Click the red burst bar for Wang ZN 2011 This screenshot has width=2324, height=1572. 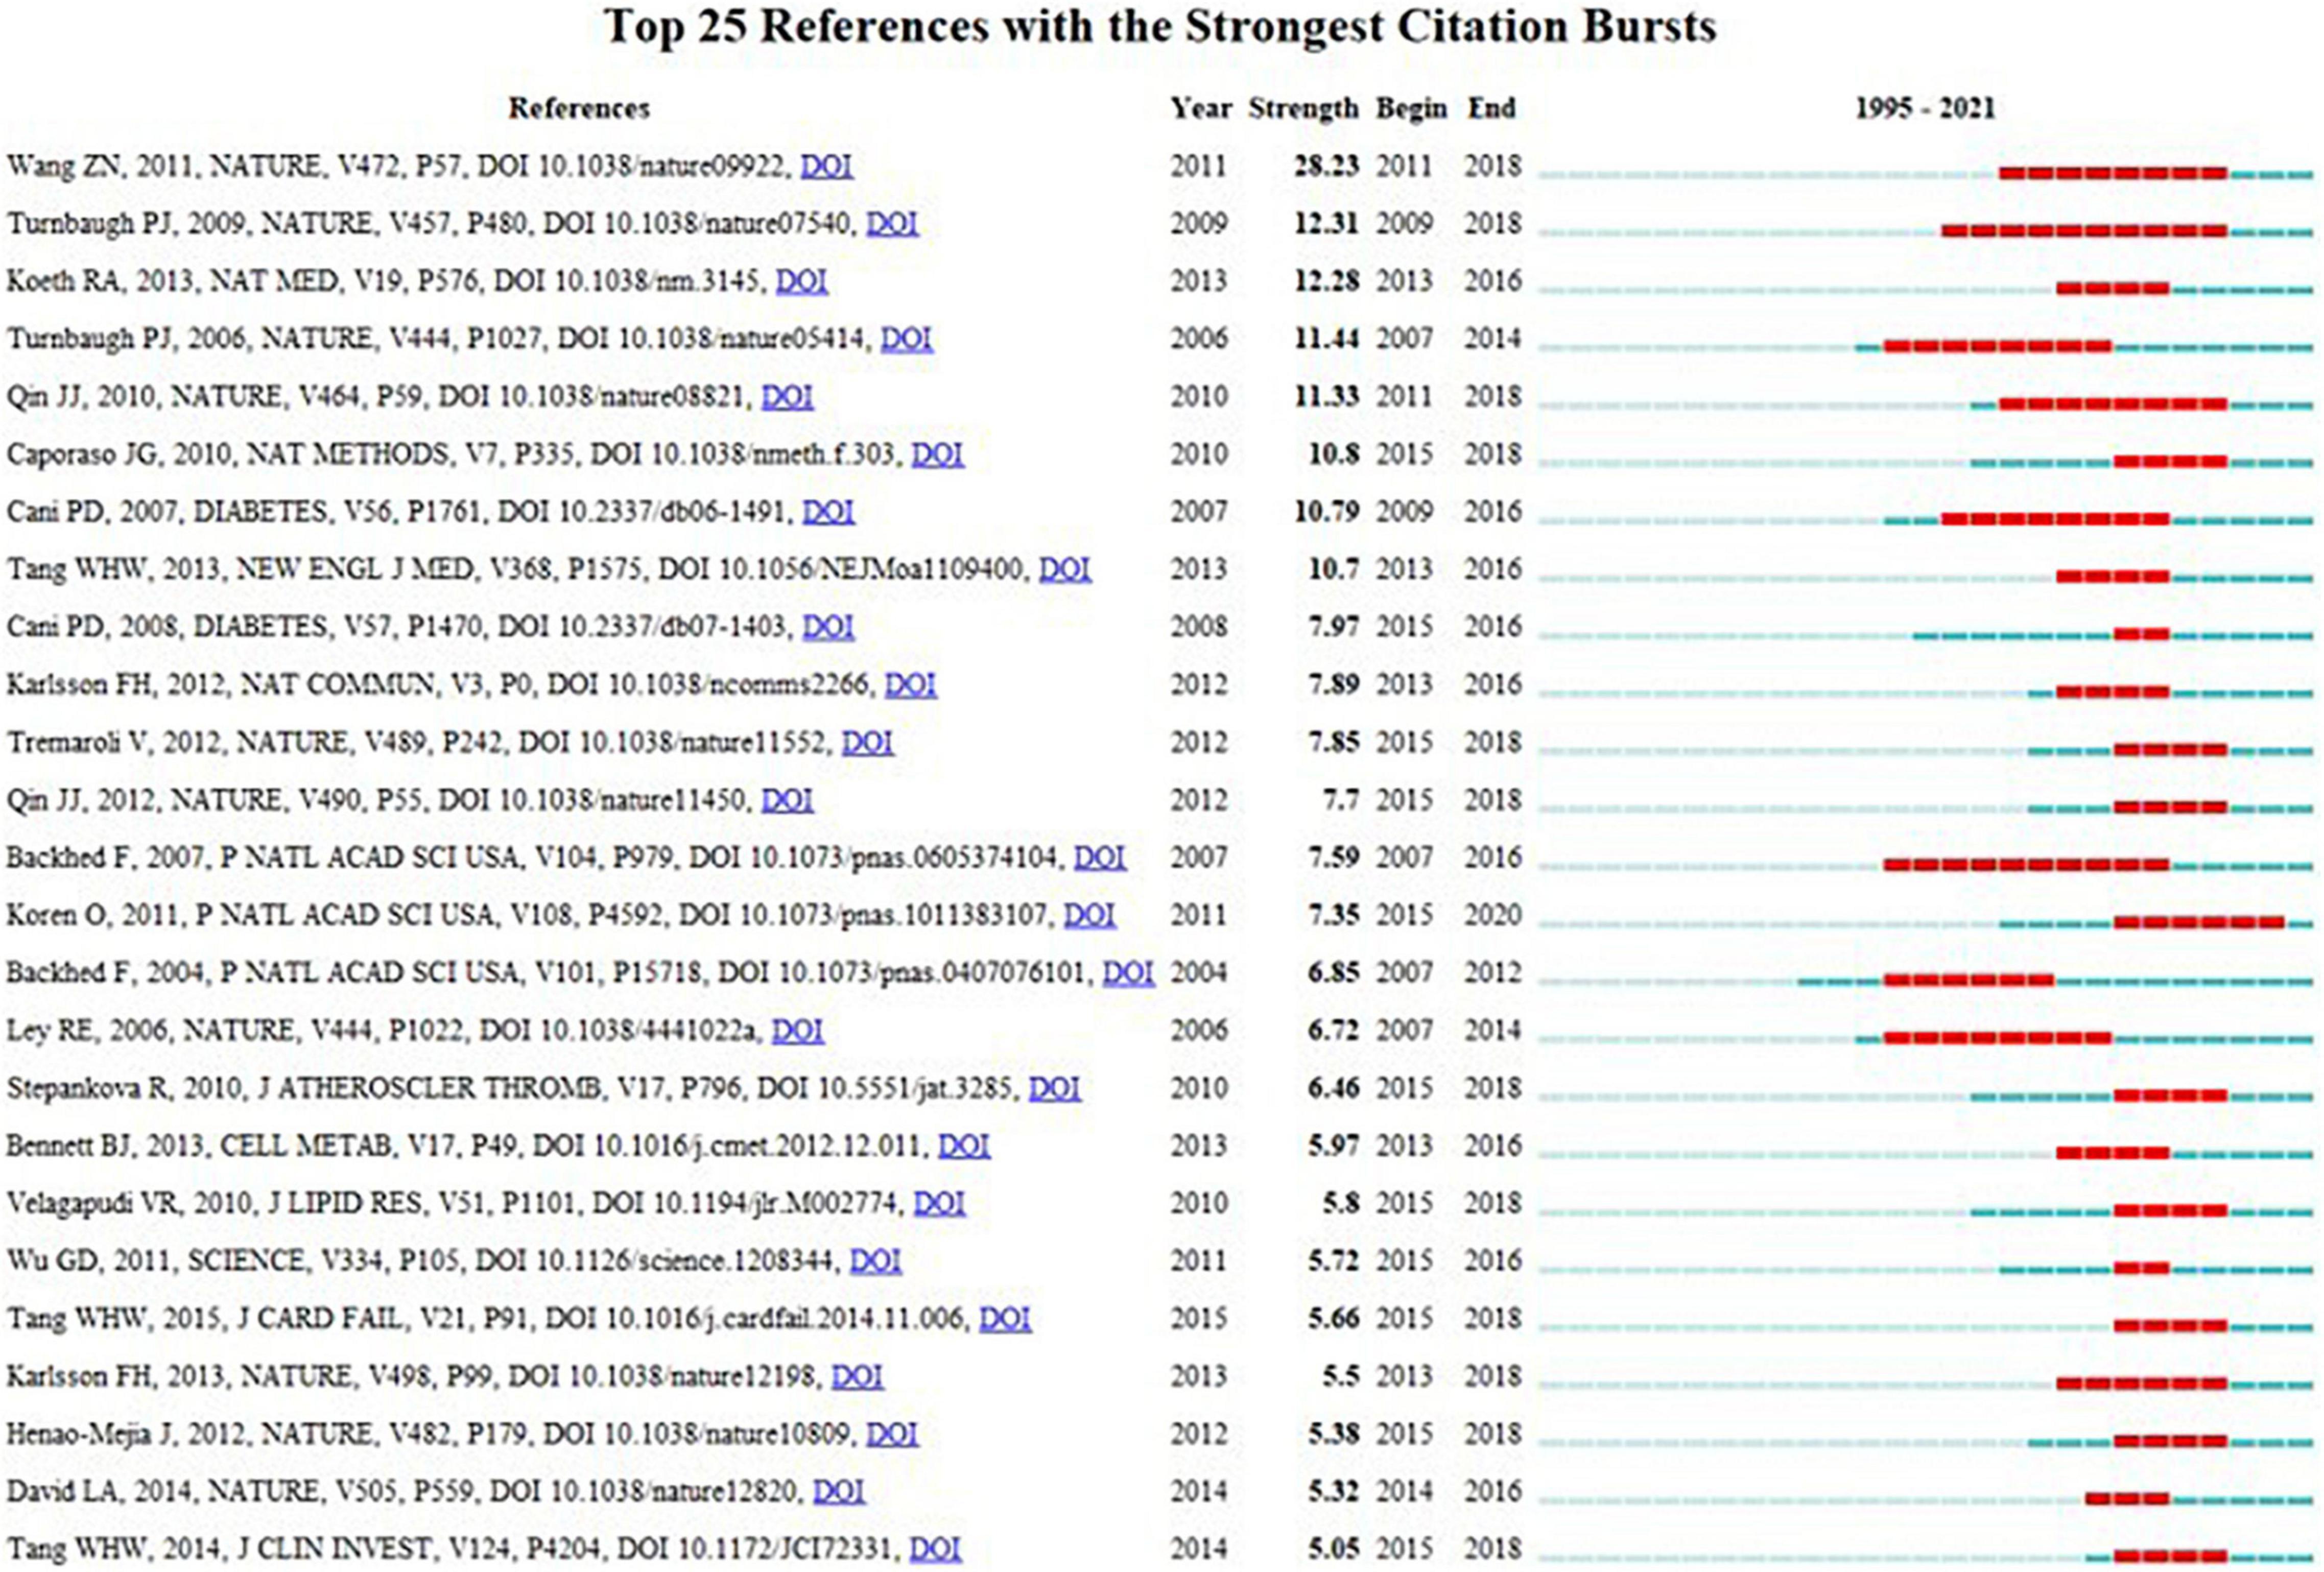(x=2113, y=174)
